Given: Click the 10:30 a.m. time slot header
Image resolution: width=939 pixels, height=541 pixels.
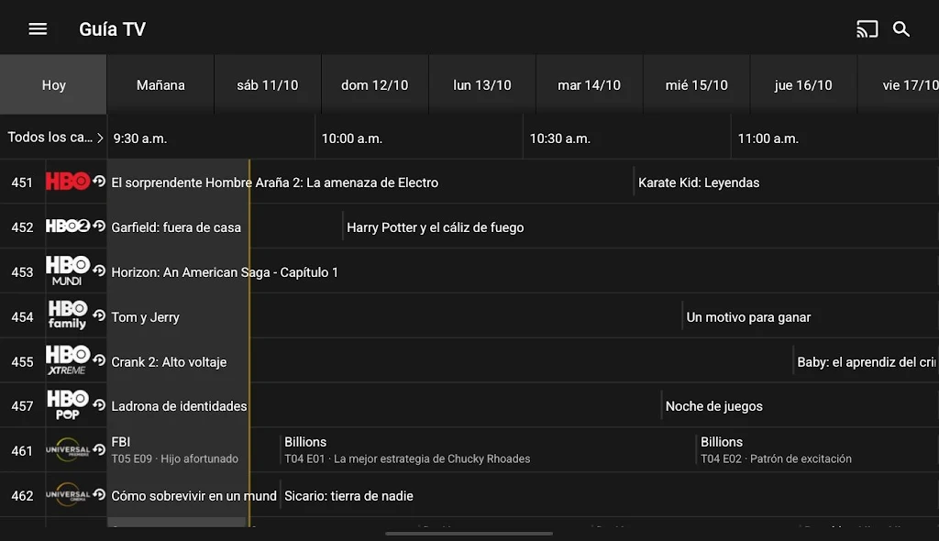Looking at the screenshot, I should point(559,138).
